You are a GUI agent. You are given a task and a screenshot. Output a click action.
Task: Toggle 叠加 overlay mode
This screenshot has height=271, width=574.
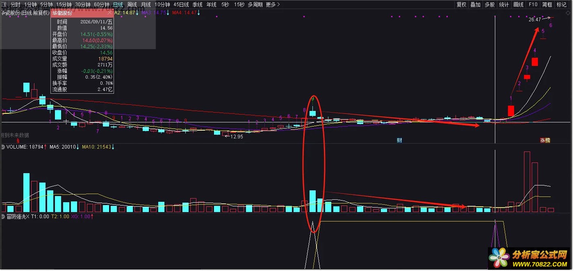475,5
